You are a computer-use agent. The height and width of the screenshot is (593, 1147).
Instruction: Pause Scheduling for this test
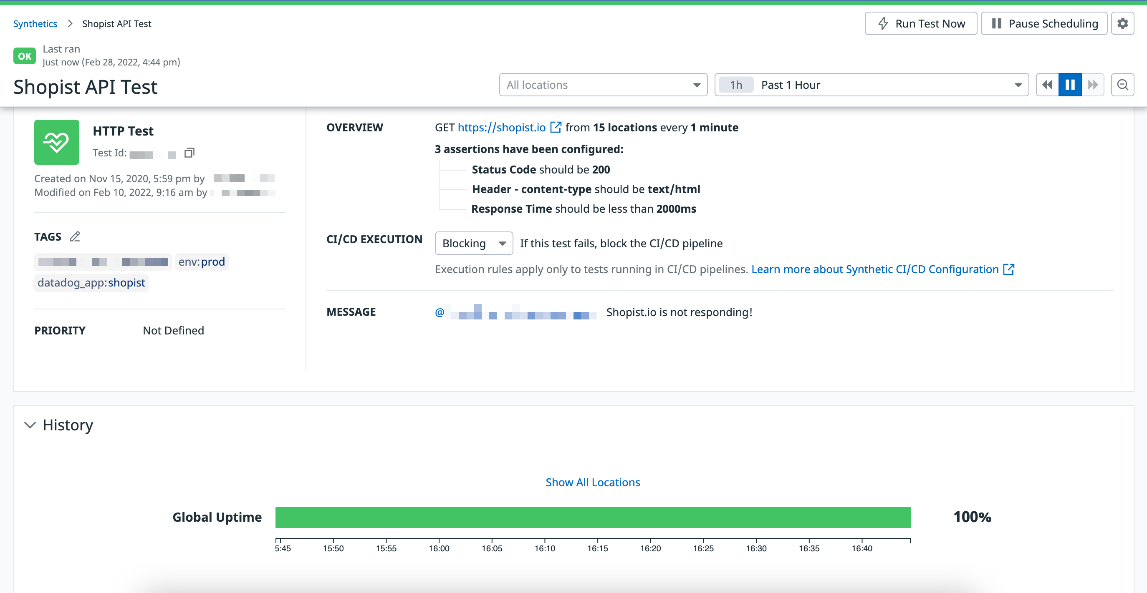[x=1044, y=24]
